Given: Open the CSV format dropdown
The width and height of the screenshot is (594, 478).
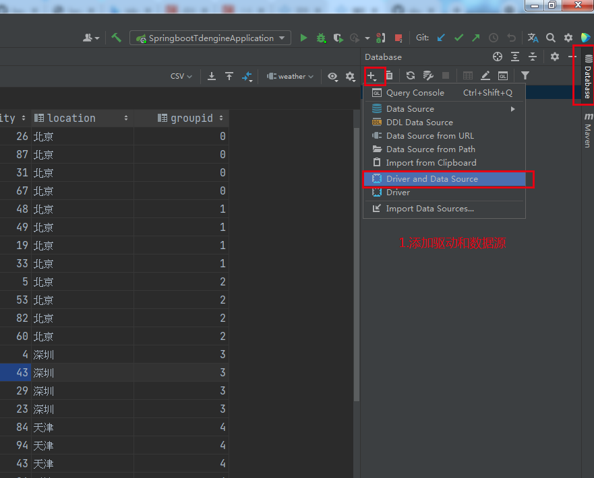Looking at the screenshot, I should pyautogui.click(x=180, y=76).
